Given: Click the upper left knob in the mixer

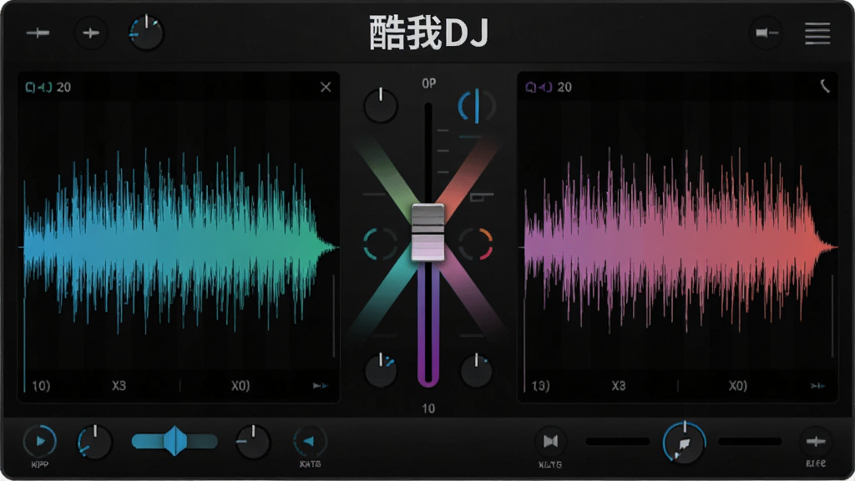Looking at the screenshot, I should pyautogui.click(x=381, y=104).
